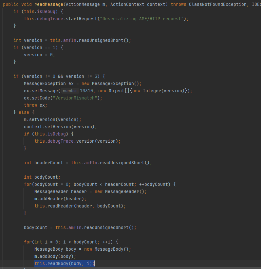The image size is (261, 269).
Task: Click the readMessage method name
Action: coord(49,4)
